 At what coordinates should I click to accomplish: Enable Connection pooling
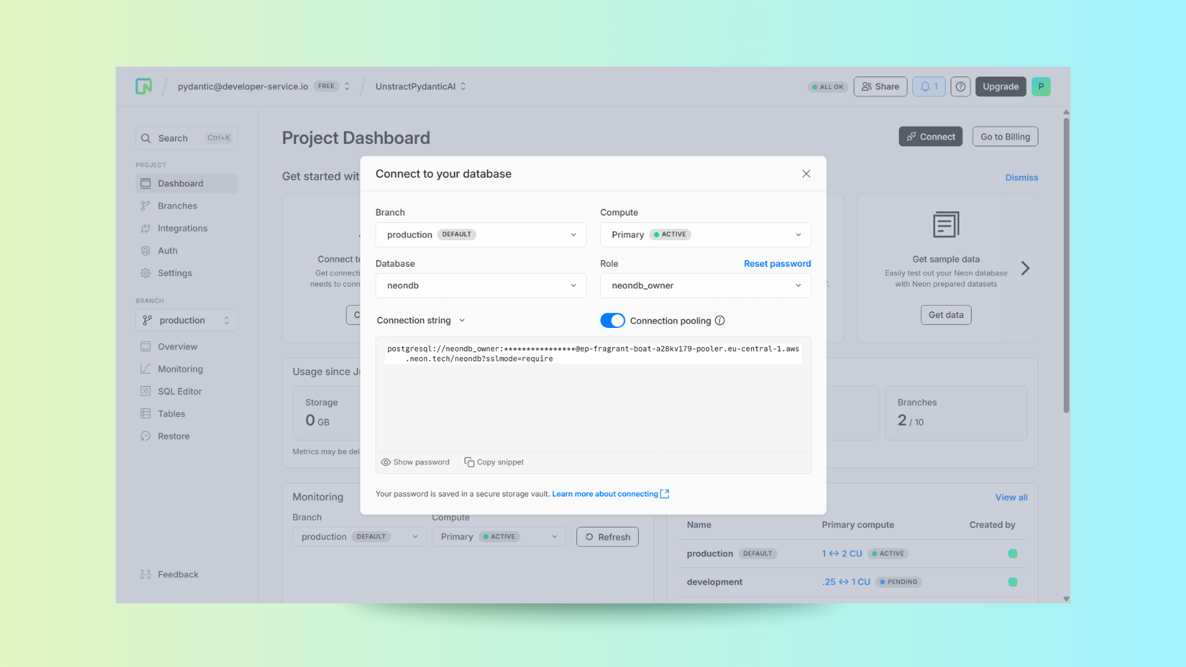point(612,320)
